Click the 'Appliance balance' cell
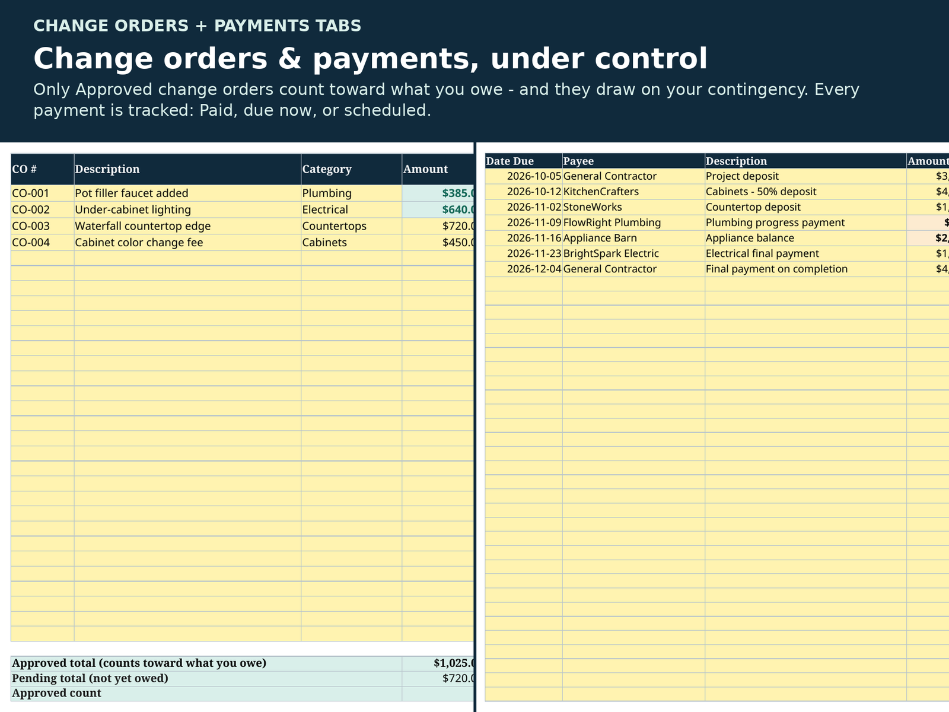Image resolution: width=949 pixels, height=712 pixels. click(805, 238)
